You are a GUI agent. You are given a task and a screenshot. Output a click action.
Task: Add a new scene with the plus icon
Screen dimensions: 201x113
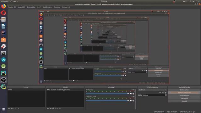(x=9, y=108)
